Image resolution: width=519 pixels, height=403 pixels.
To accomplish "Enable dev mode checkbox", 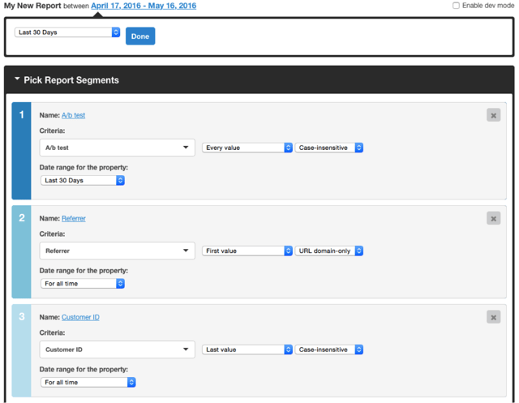I will 456,6.
